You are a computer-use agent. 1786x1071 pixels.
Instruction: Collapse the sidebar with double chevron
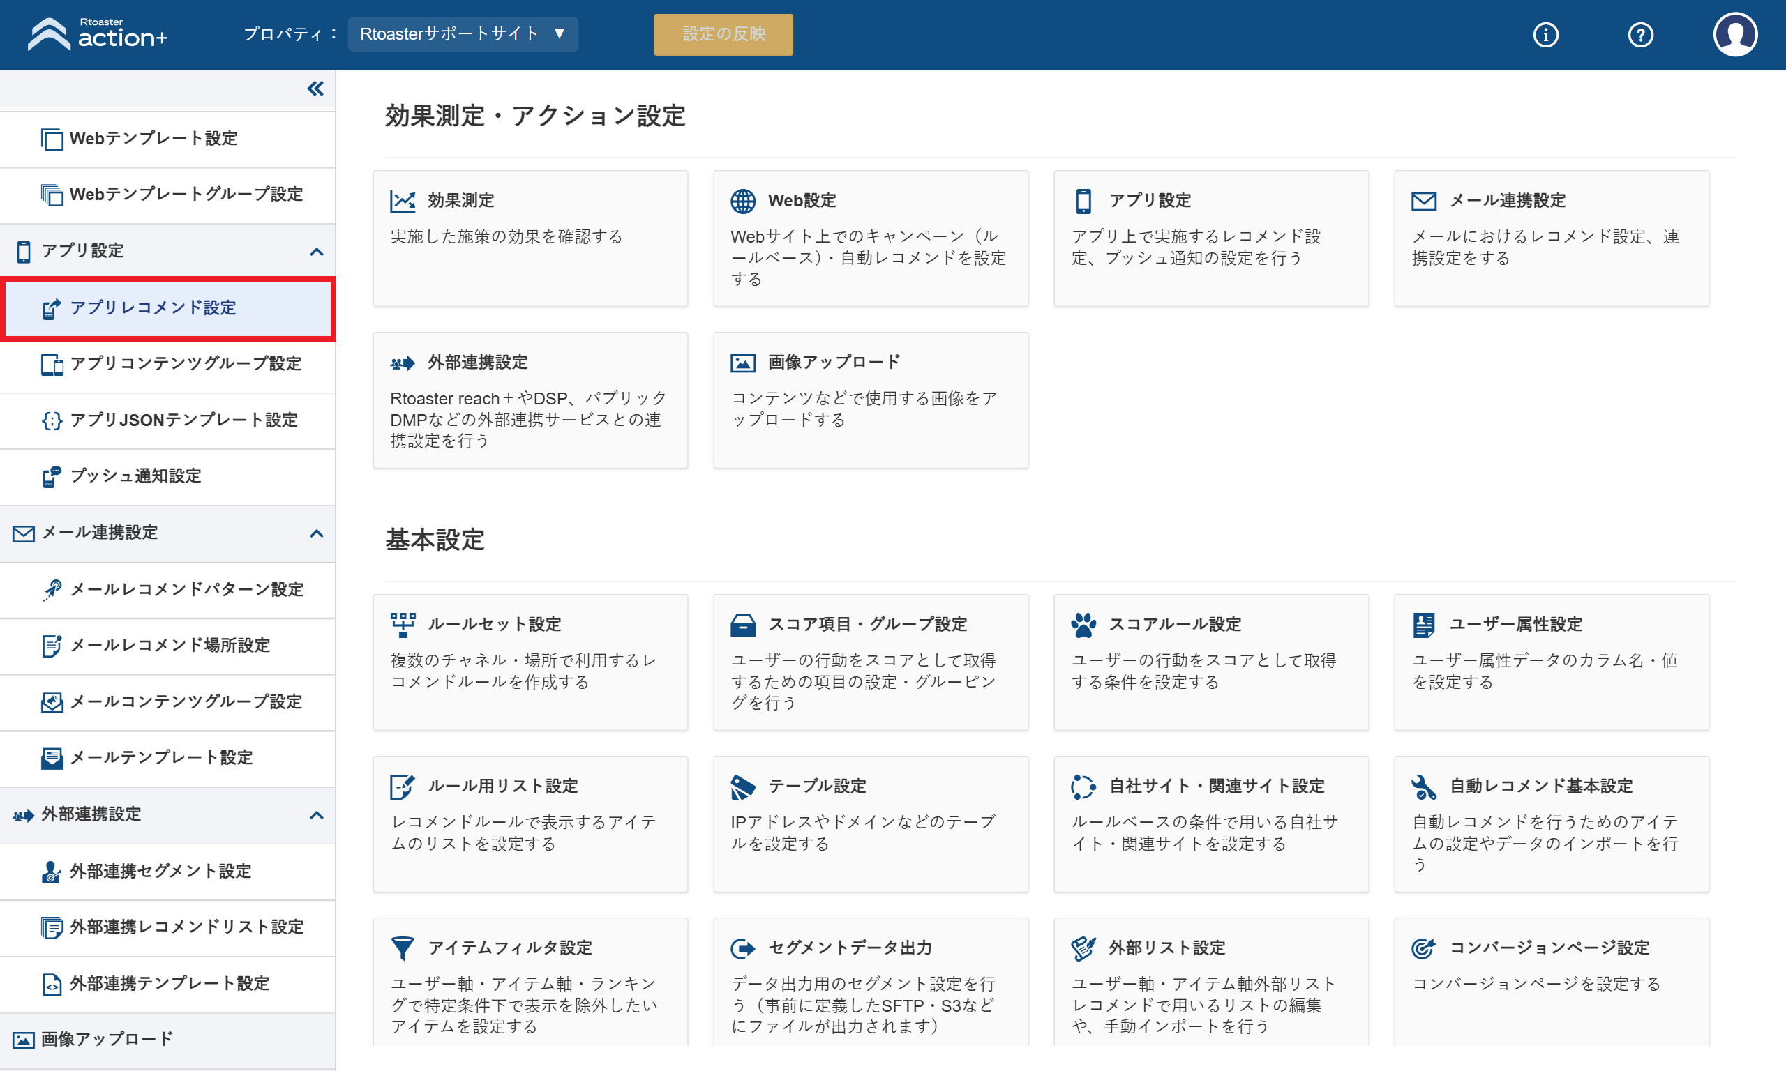315,89
